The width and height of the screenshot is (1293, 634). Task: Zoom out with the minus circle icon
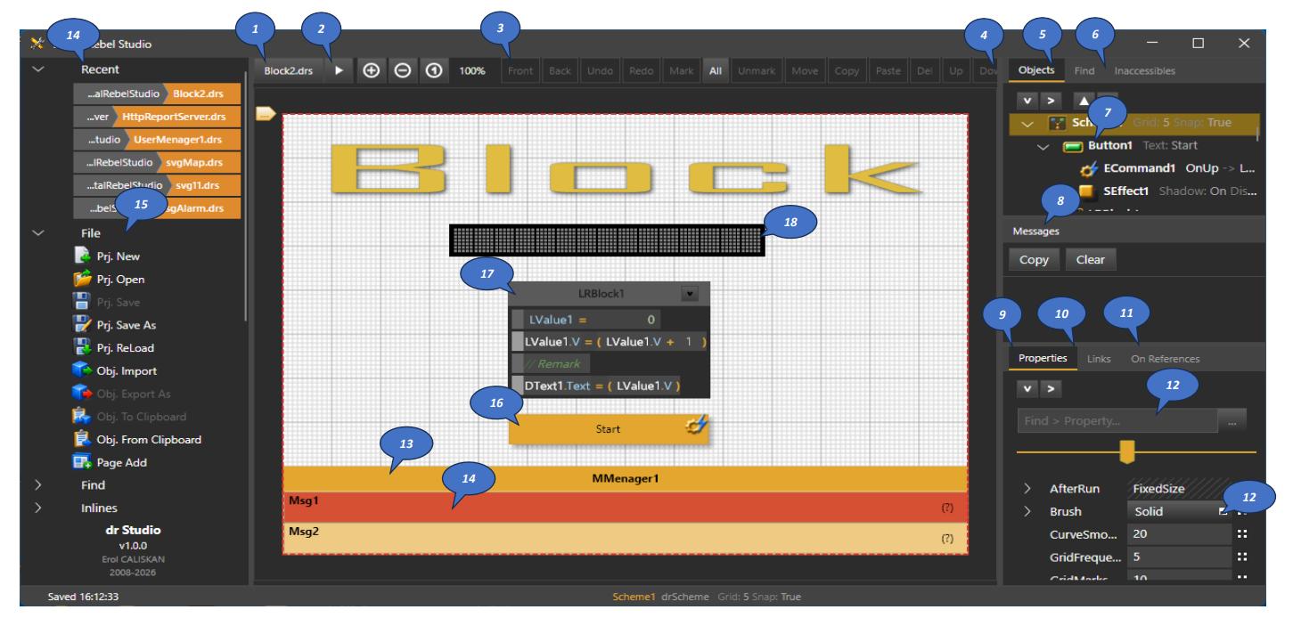click(403, 70)
